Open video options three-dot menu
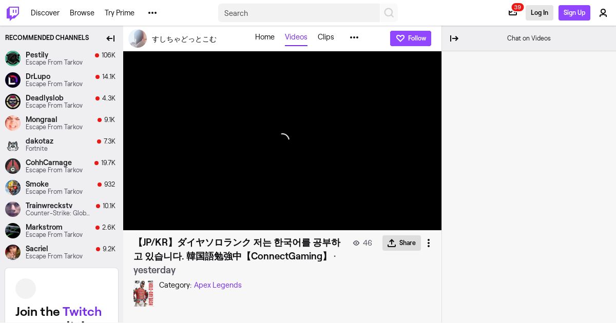 (429, 243)
